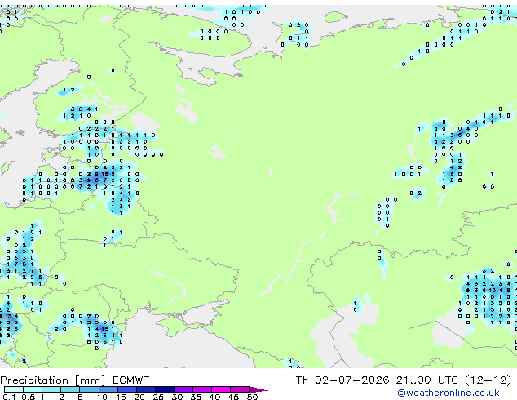Screen dimensions: 517x400
Task: Click the '21..00 UTC' time text
Action: [x=427, y=380]
